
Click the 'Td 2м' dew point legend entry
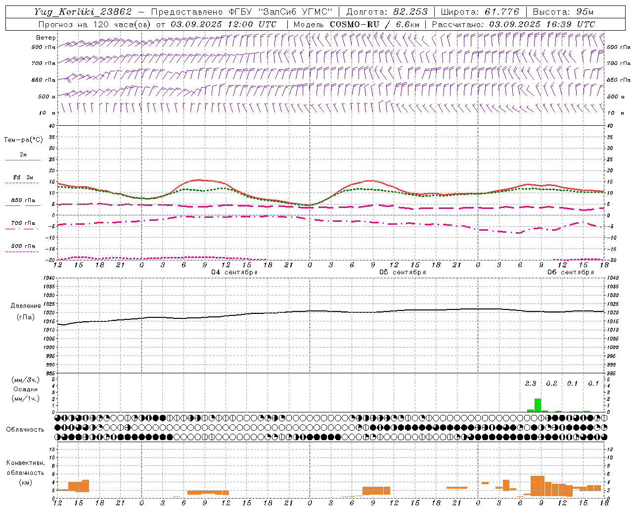(23, 177)
